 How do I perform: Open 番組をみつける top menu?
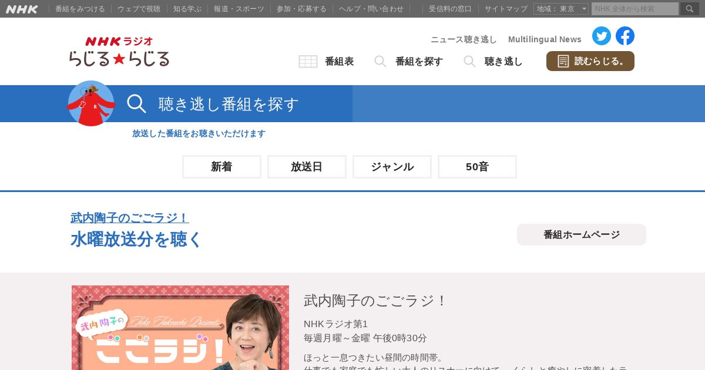80,9
